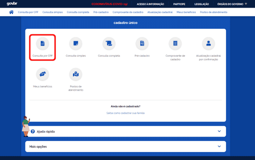Open the Pré-cadastro document icon

coord(142,44)
